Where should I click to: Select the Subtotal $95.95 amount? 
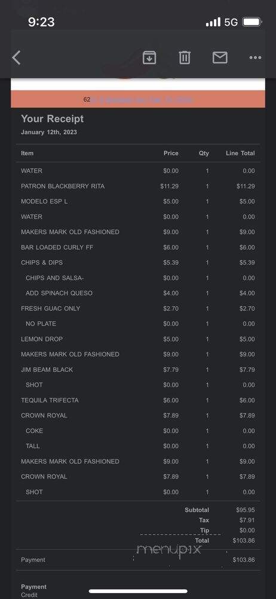click(x=246, y=510)
